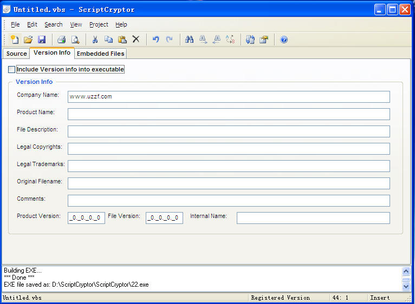Open Find with the binoculars icon

(189, 39)
